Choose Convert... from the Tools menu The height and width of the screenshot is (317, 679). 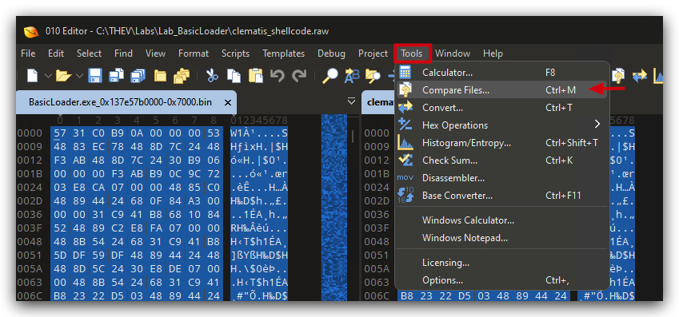(502, 107)
